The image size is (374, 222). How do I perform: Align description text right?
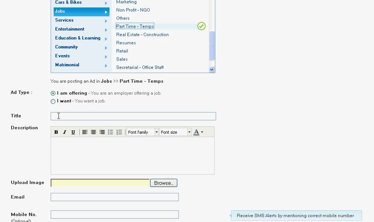(x=102, y=132)
